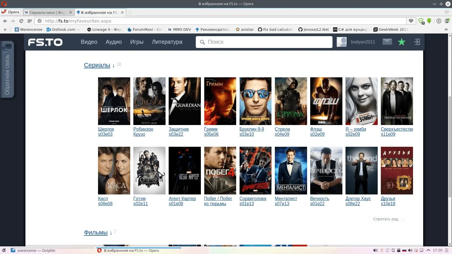This screenshot has width=452, height=254.
Task: Reload the page with the refresh icon
Action: [x=21, y=21]
